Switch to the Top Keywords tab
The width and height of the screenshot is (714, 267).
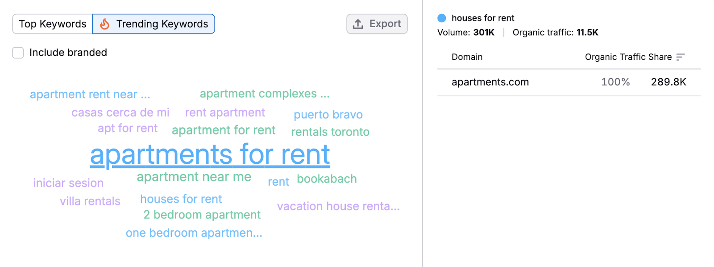(x=52, y=24)
